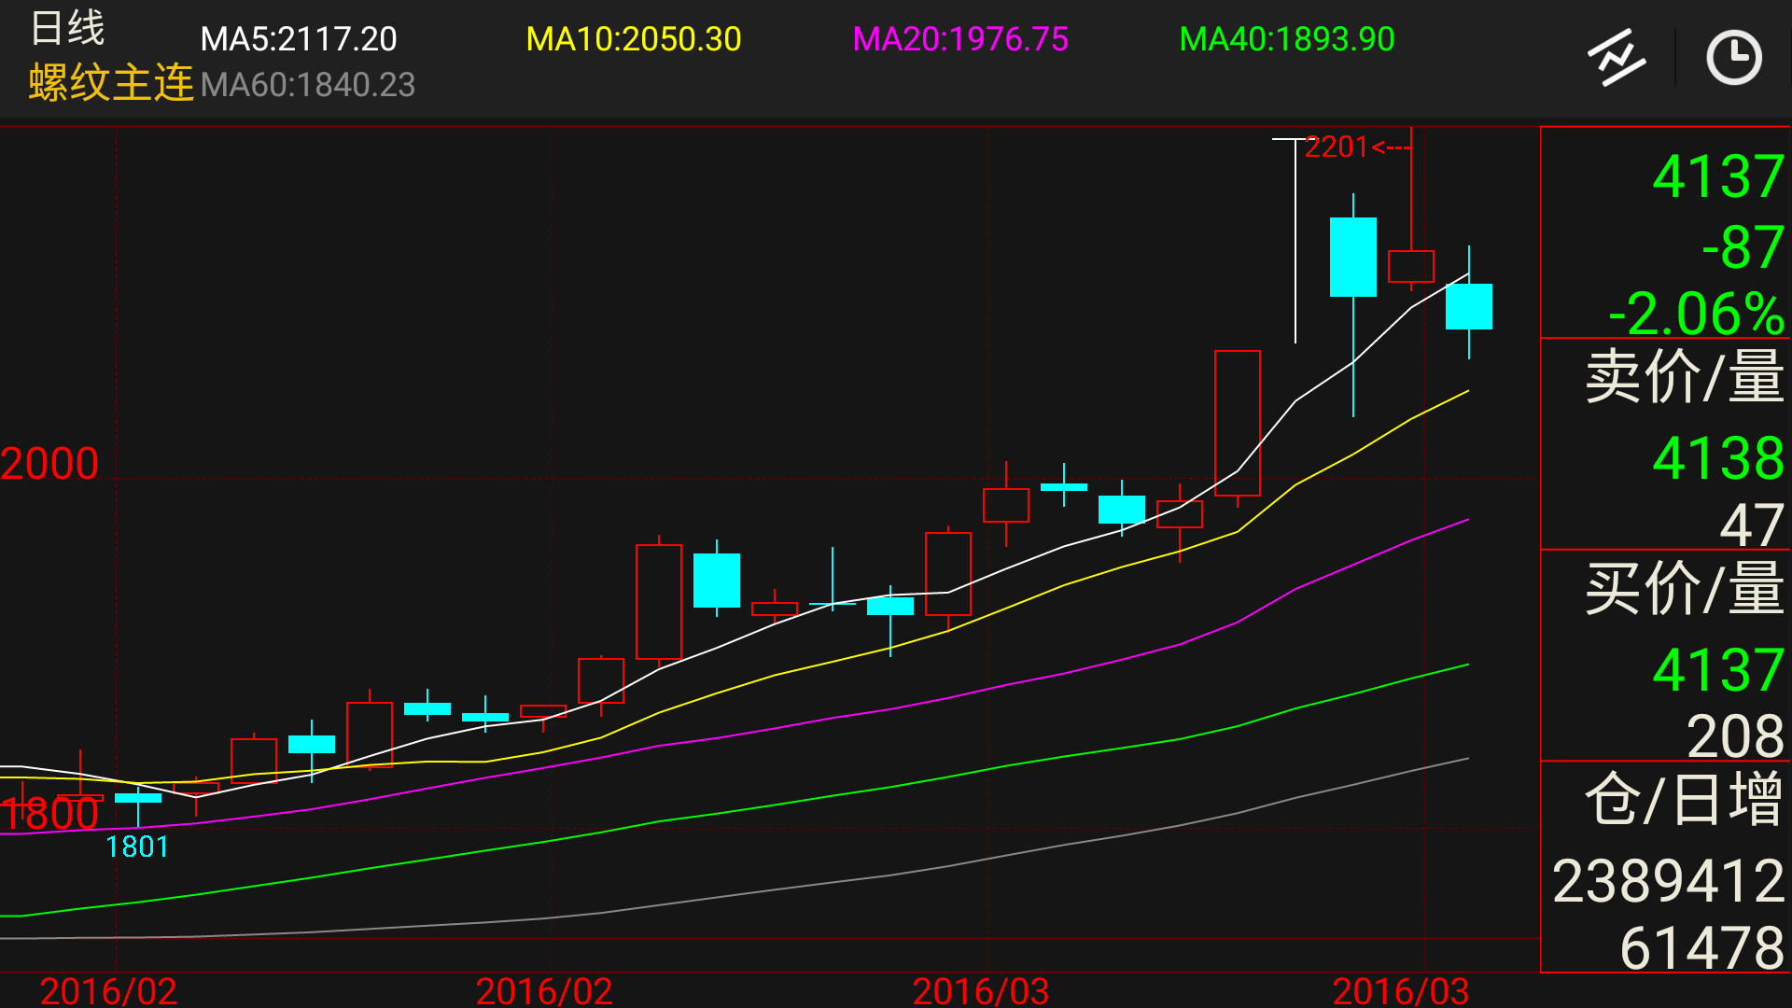Select the MA20:1976.75 magenta indicator label
The height and width of the screenshot is (1008, 1792).
(x=959, y=39)
